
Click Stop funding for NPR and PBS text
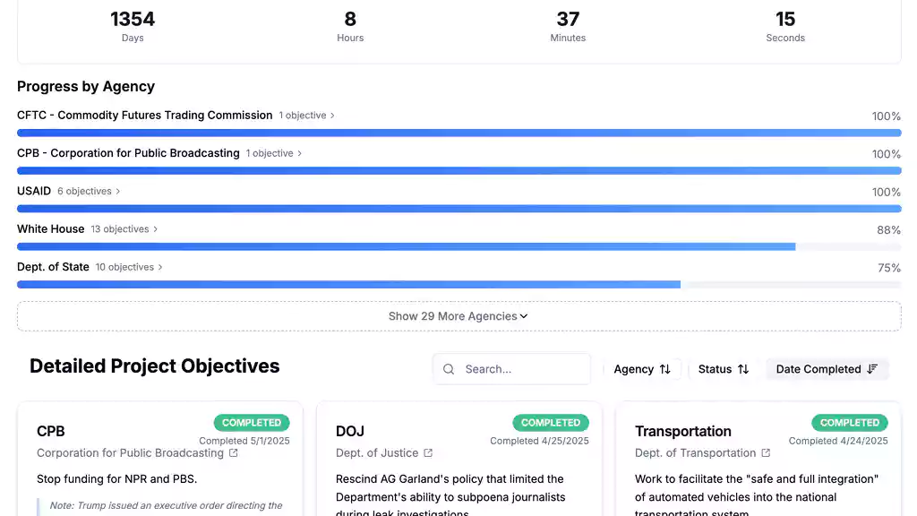coord(117,479)
